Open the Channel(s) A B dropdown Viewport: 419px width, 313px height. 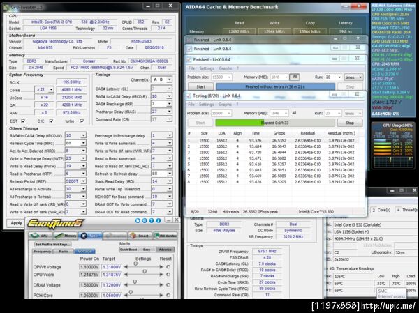click(x=169, y=79)
